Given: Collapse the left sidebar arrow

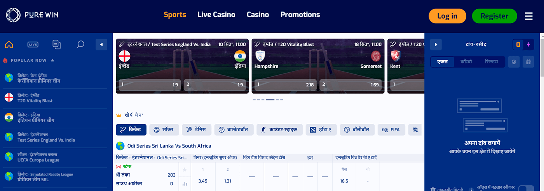Looking at the screenshot, I should pyautogui.click(x=101, y=44).
